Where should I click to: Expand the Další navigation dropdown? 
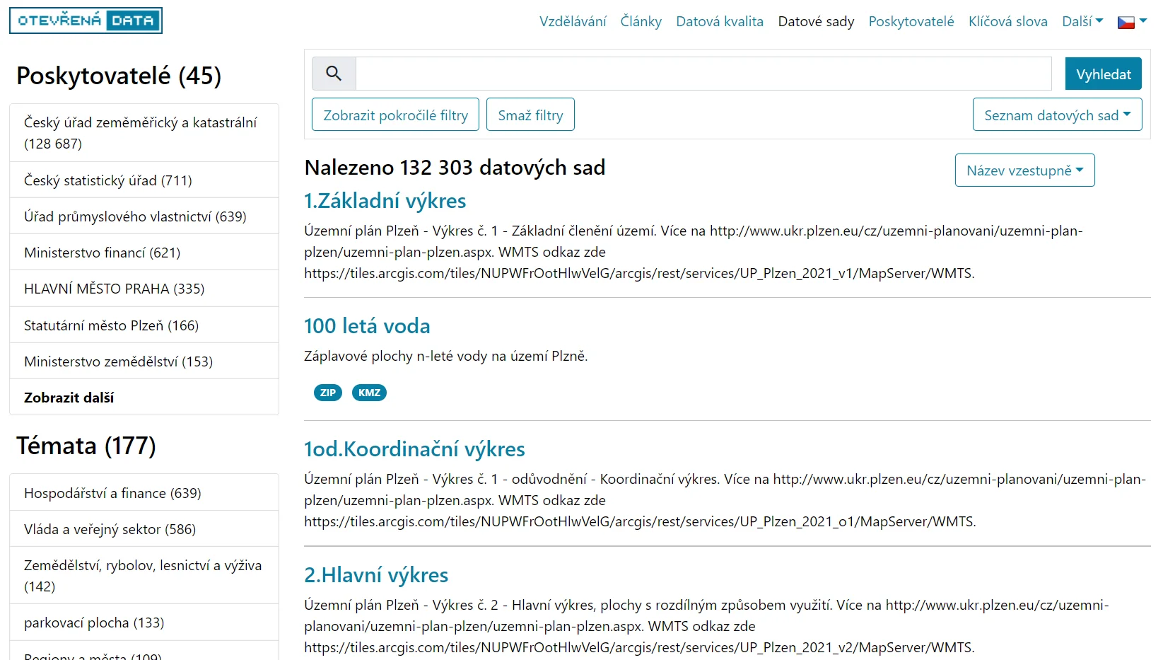(x=1082, y=21)
